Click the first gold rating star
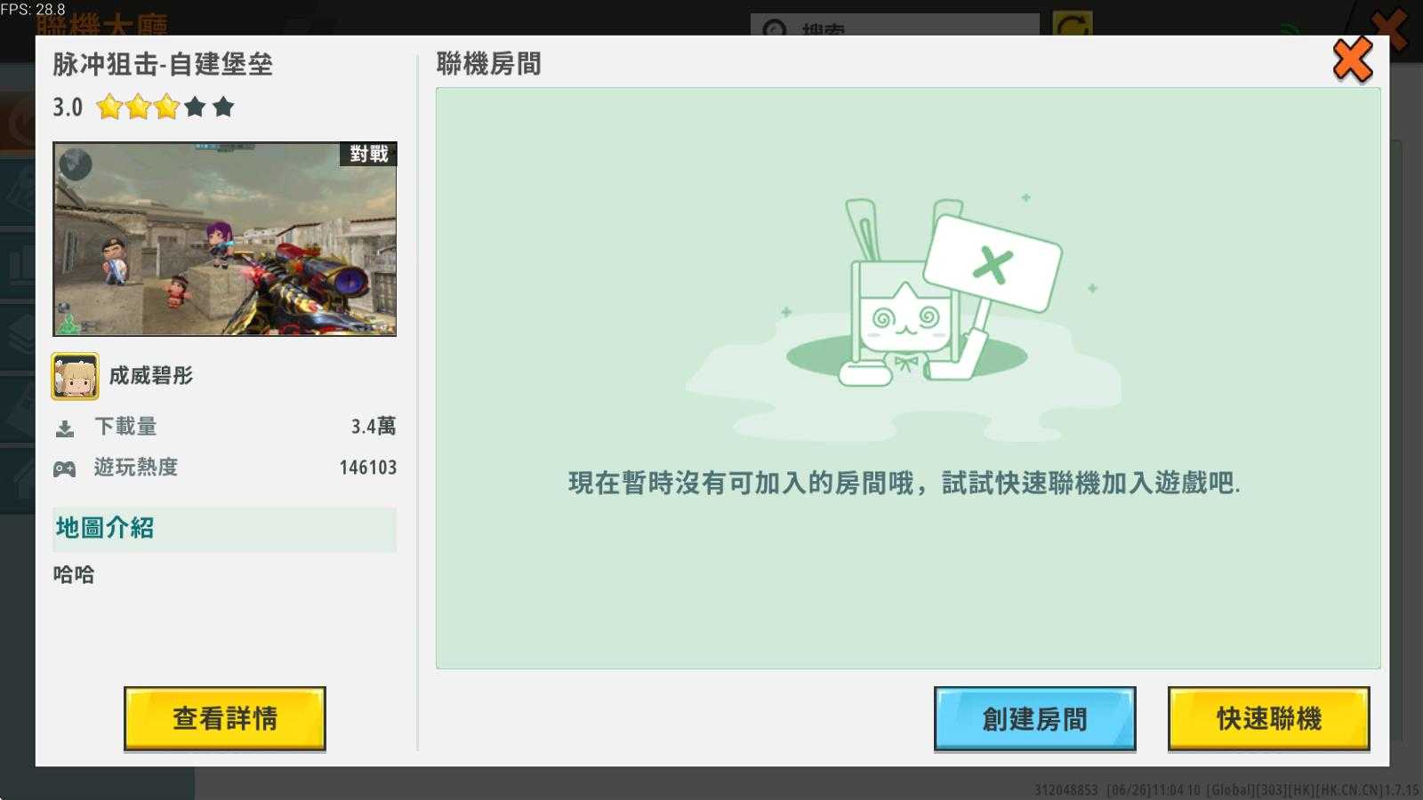 (x=109, y=108)
